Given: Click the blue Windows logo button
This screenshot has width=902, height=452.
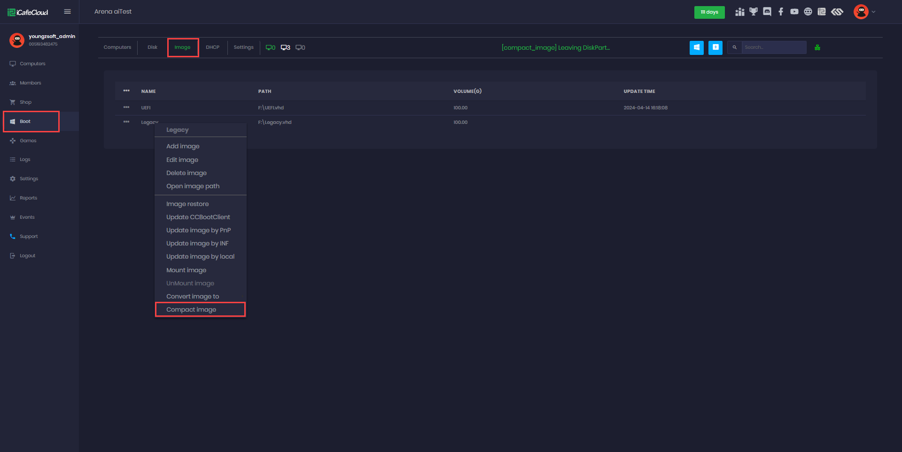Looking at the screenshot, I should (x=696, y=47).
